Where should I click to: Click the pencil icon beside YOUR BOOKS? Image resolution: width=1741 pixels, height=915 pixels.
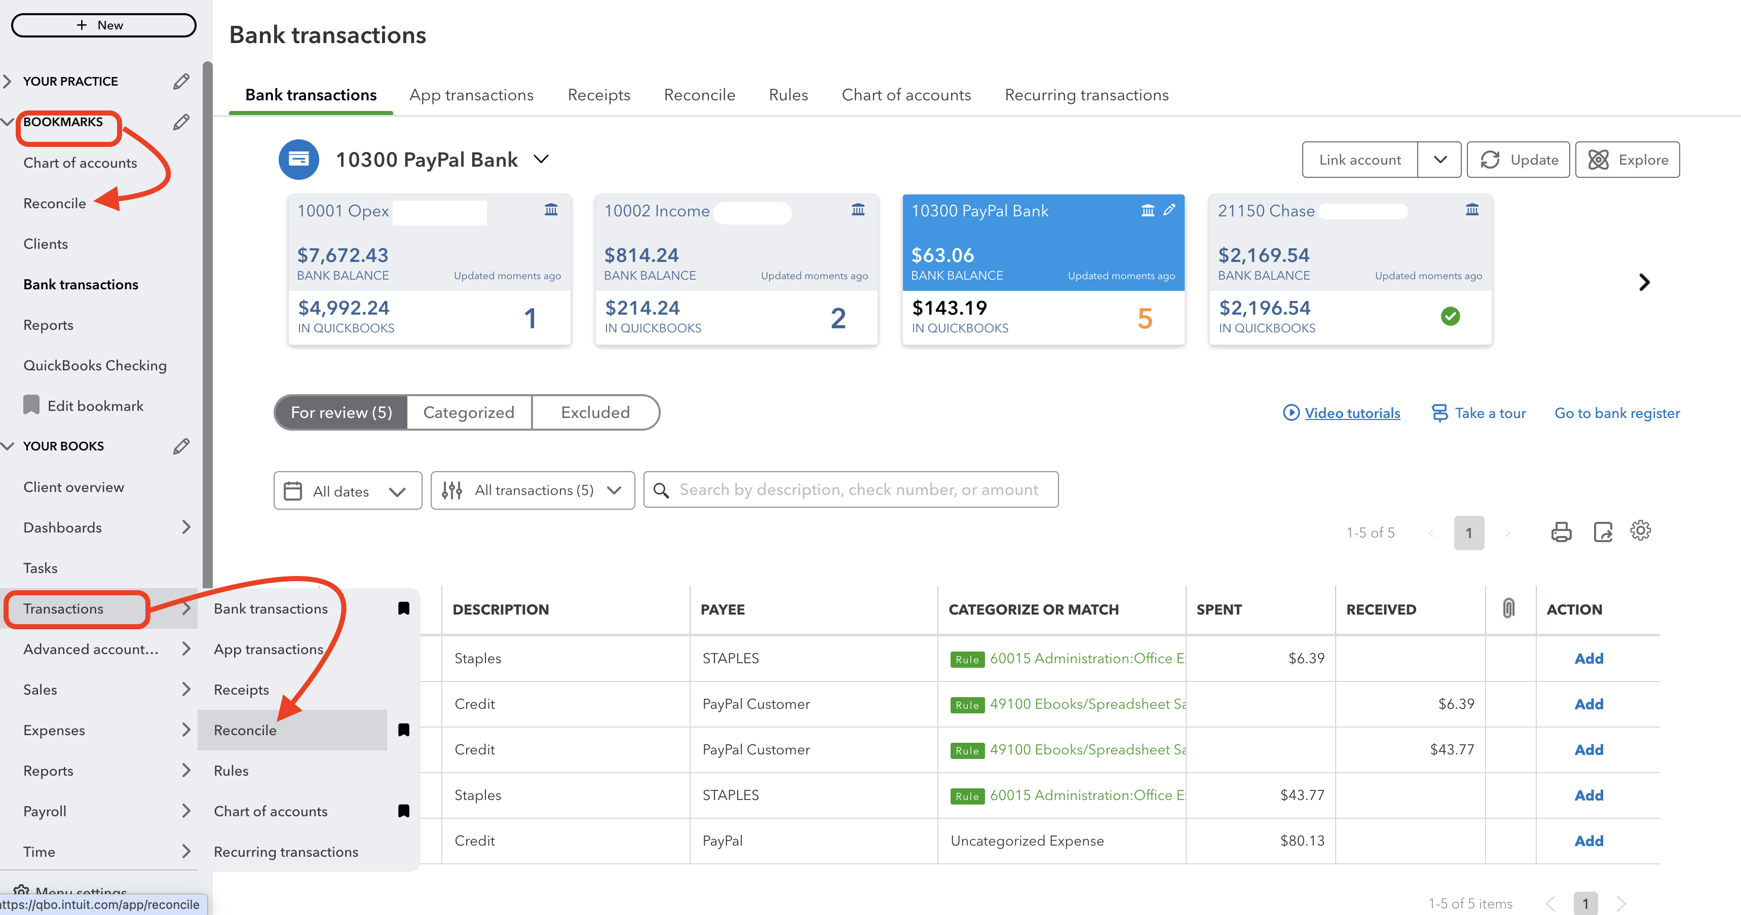point(180,446)
